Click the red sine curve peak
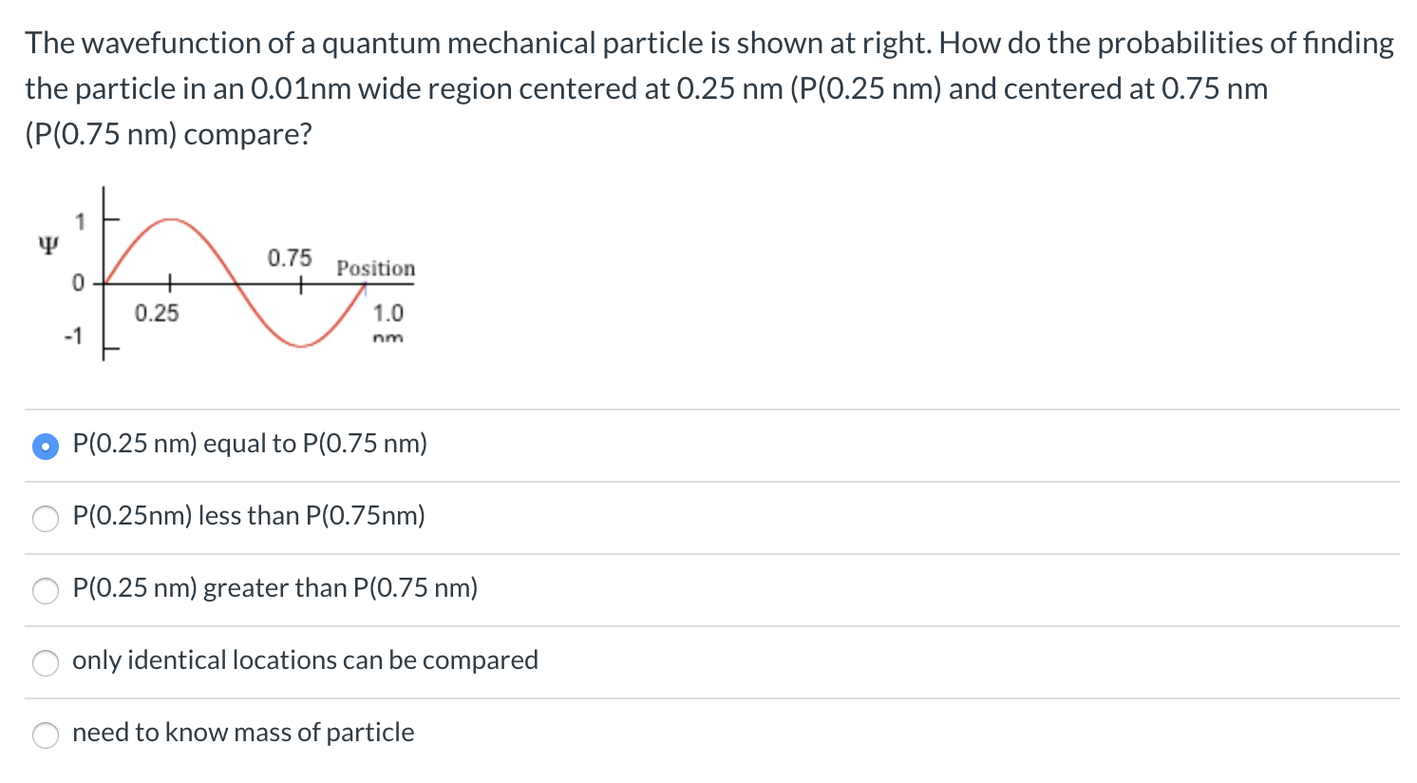 (171, 219)
